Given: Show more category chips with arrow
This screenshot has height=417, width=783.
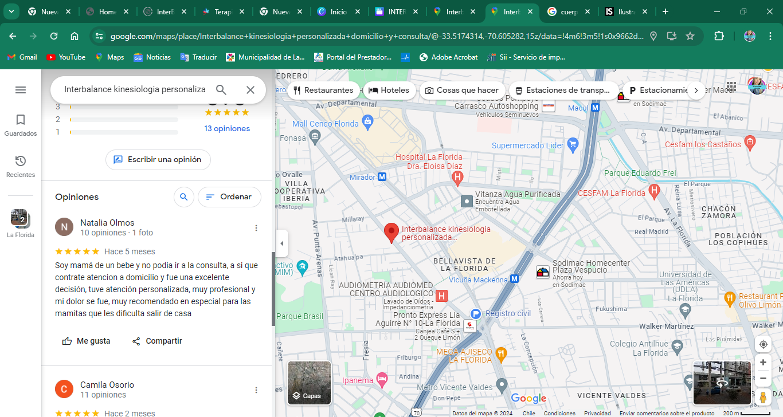Looking at the screenshot, I should (696, 91).
